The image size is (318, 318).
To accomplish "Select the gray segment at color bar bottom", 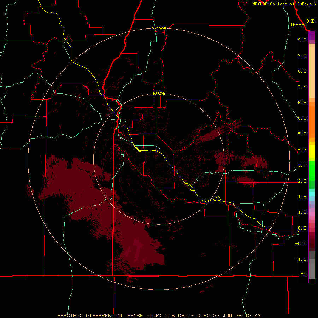I will [x=312, y=271].
